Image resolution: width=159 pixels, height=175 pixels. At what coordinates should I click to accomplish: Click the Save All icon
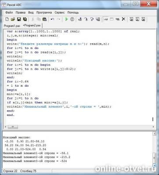[x=25, y=19]
